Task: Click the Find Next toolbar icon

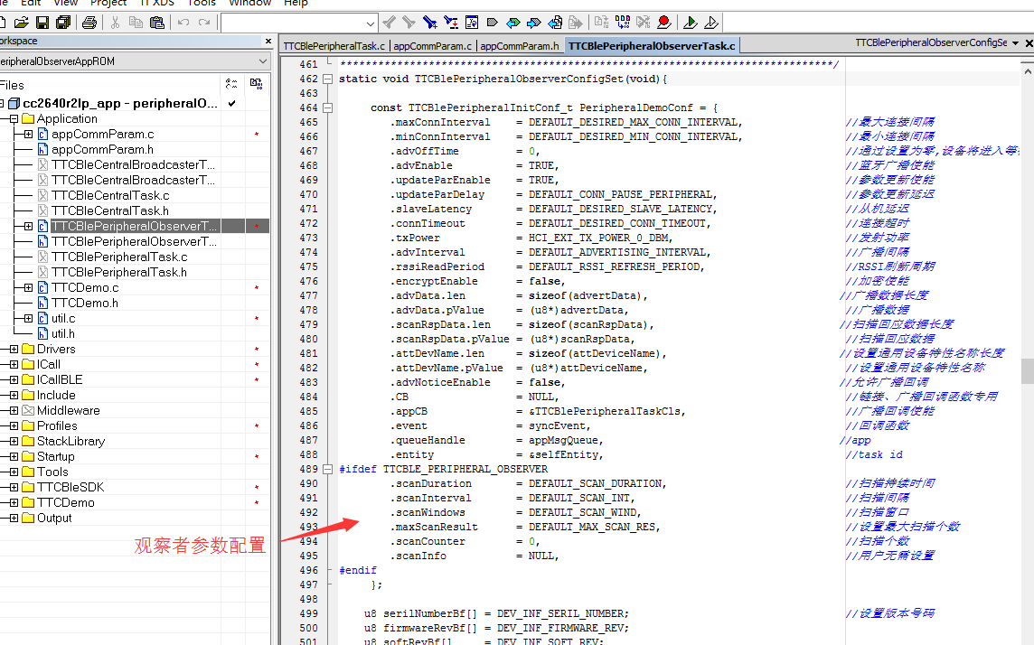Action: (x=409, y=23)
